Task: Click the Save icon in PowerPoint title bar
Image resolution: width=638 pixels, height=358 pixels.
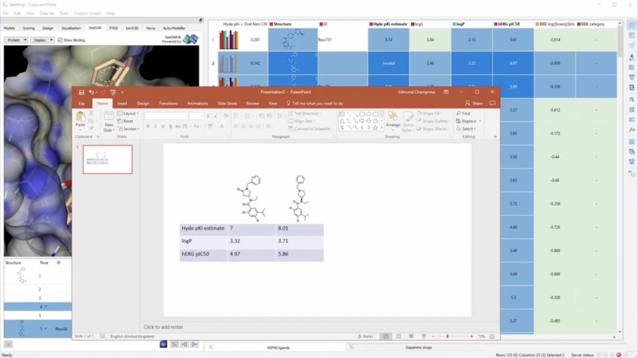Action: (x=82, y=92)
